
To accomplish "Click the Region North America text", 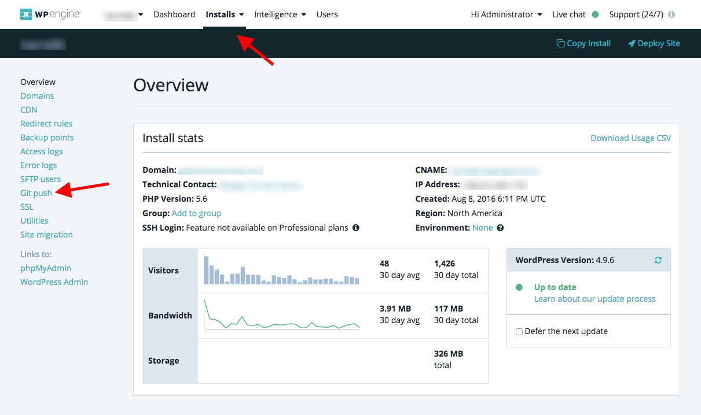I will coord(459,213).
